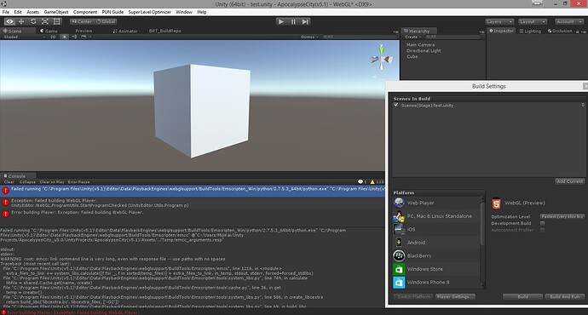Open the Account dropdown
The image size is (588, 315).
coord(568,22)
